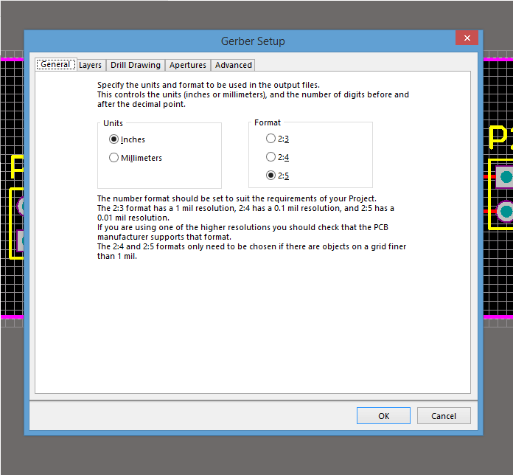Pick the 2:4 format option
This screenshot has width=513, height=475.
[x=271, y=157]
